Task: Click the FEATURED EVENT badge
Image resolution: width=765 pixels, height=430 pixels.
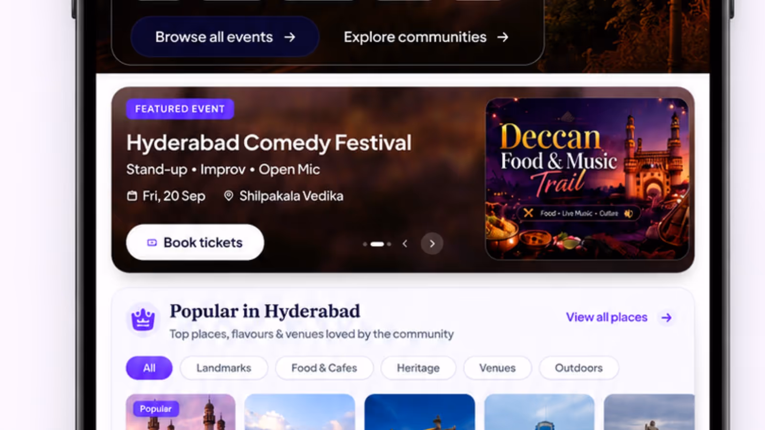Action: [180, 109]
